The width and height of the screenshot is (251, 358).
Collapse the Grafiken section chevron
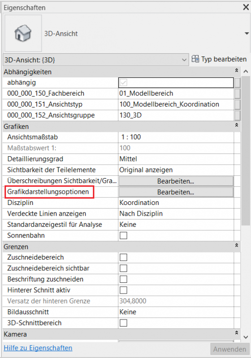point(237,125)
